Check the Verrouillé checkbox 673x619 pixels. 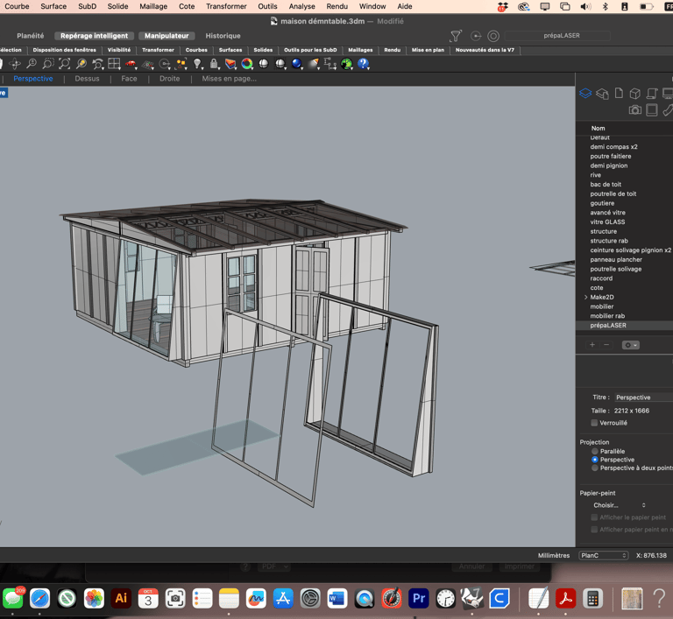[x=594, y=423]
